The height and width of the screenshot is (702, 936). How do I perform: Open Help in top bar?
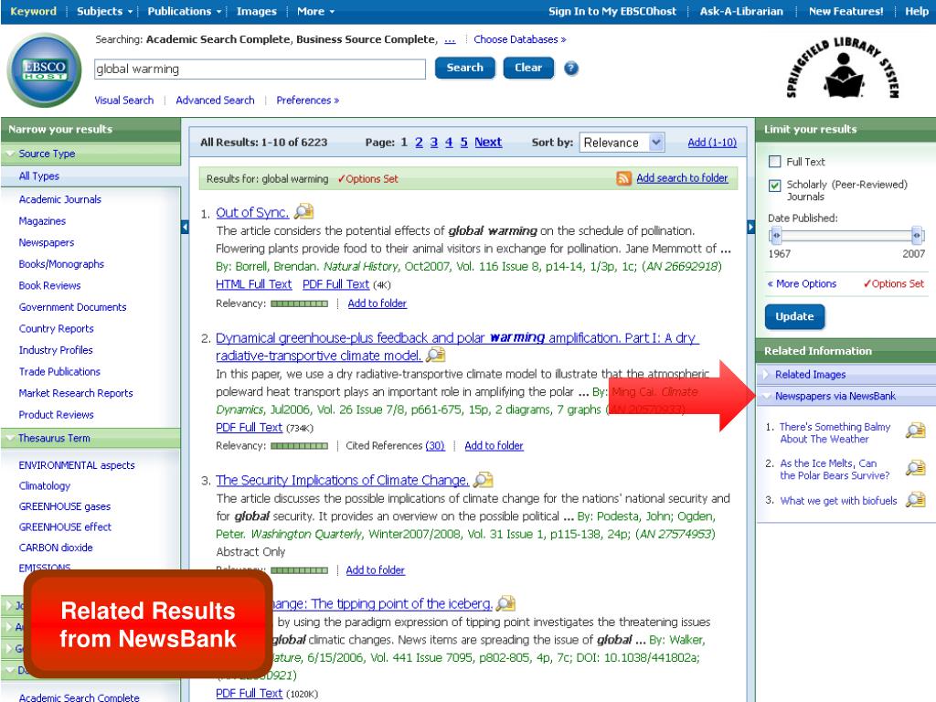click(916, 11)
